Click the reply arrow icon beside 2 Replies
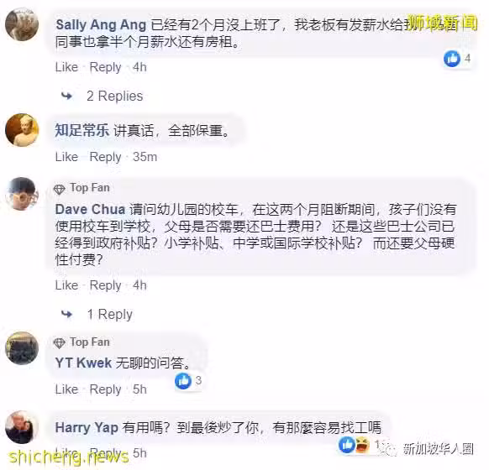The width and height of the screenshot is (489, 470). pyautogui.click(x=66, y=97)
